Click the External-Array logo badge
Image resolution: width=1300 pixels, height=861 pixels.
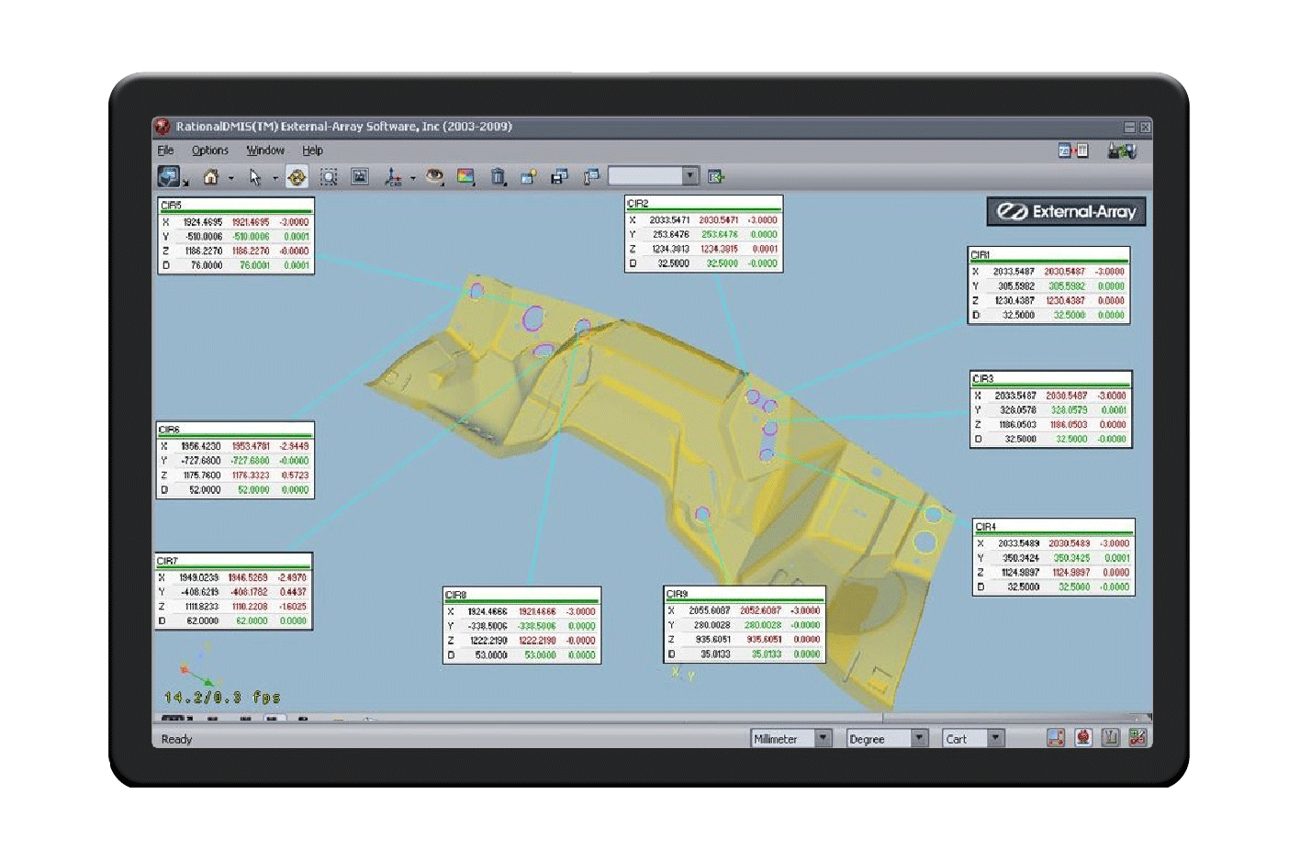click(x=1066, y=212)
